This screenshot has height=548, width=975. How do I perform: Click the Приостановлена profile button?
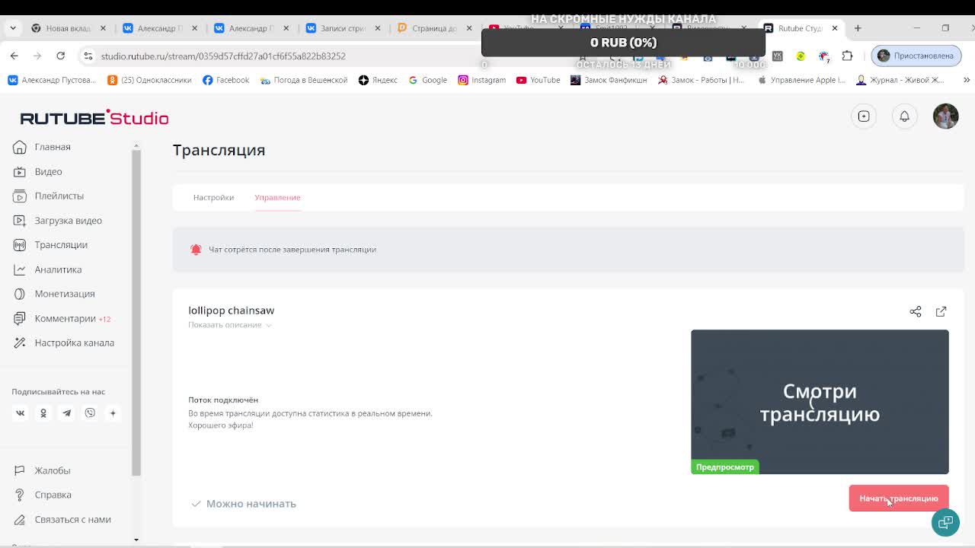click(x=916, y=56)
